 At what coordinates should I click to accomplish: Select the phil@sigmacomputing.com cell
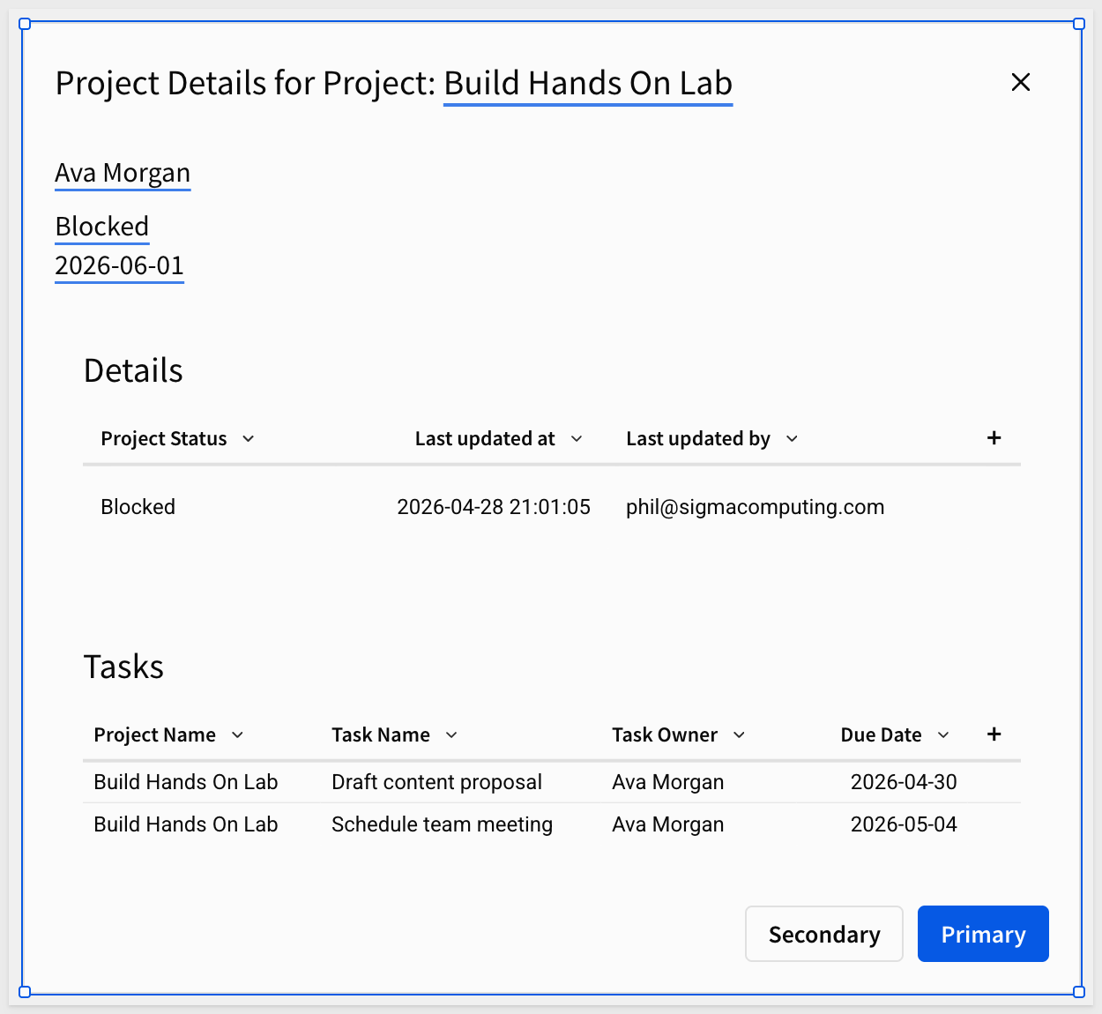(x=756, y=507)
